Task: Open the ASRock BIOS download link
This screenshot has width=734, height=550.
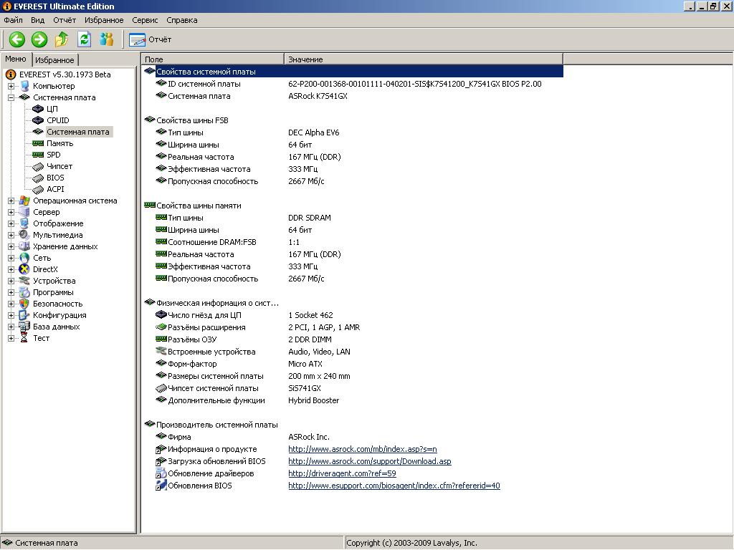Action: 369,461
